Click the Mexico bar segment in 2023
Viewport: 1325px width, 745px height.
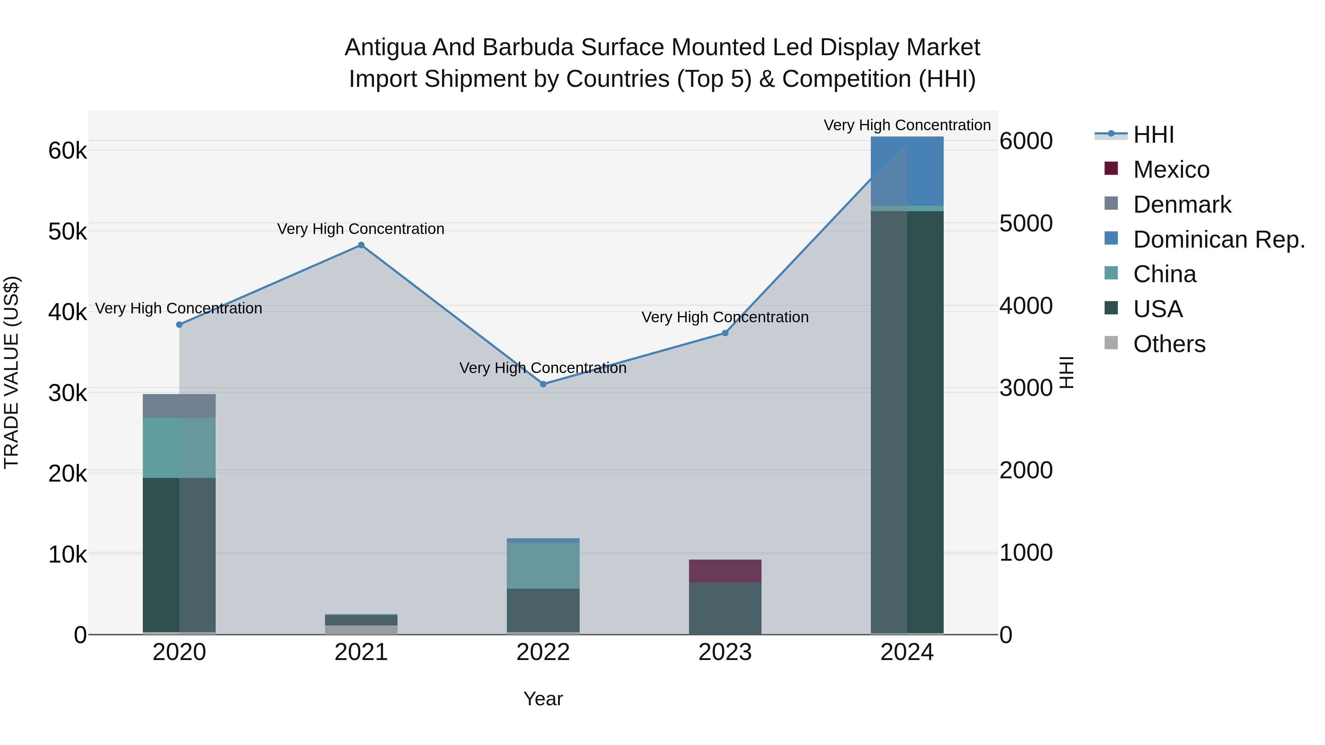point(725,571)
